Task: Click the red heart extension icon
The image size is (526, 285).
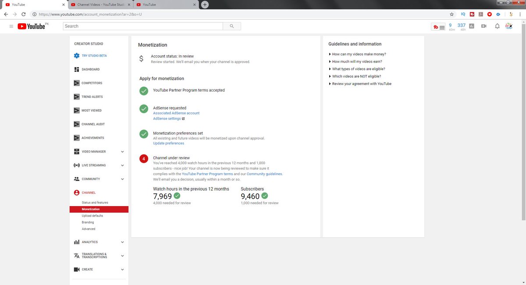Action: coord(490,14)
